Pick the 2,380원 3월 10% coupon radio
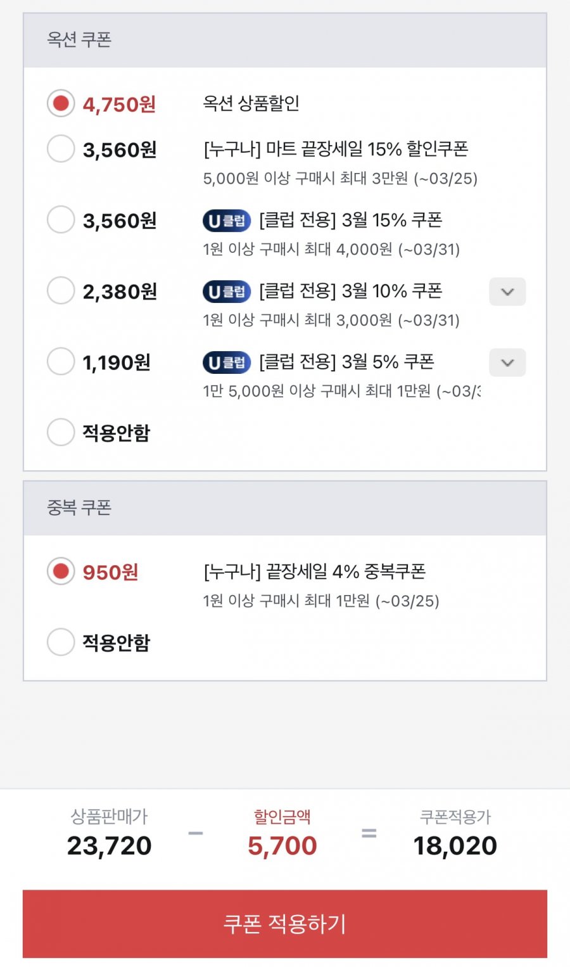570x967 pixels. click(61, 291)
